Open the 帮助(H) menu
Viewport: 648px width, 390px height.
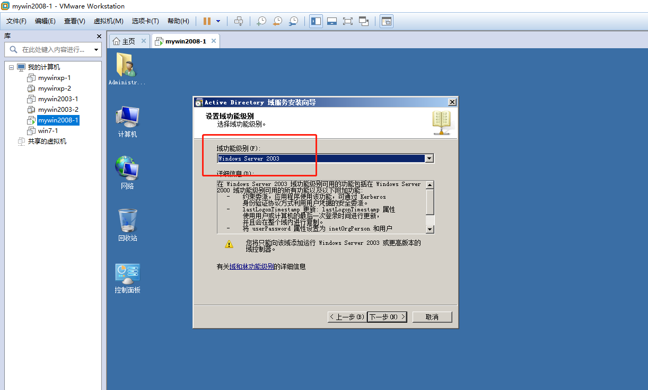pyautogui.click(x=178, y=21)
